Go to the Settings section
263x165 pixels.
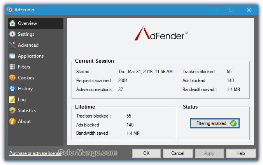click(35, 34)
